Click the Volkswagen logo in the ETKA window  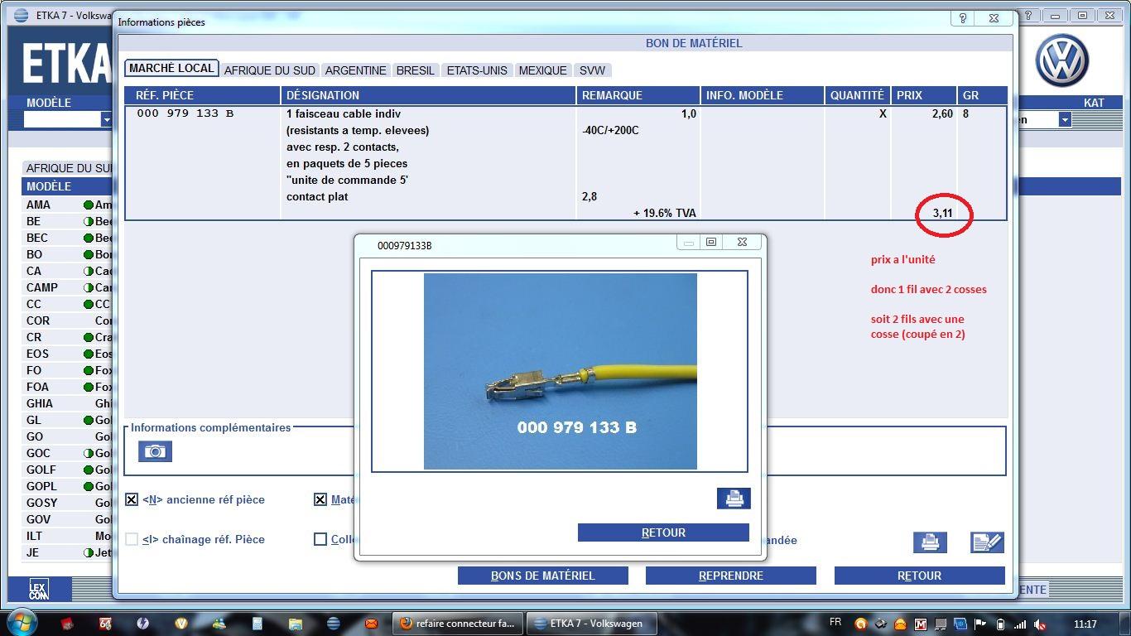pyautogui.click(x=1062, y=60)
